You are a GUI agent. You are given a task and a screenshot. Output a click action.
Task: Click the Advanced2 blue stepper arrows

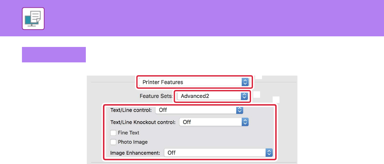coord(244,96)
